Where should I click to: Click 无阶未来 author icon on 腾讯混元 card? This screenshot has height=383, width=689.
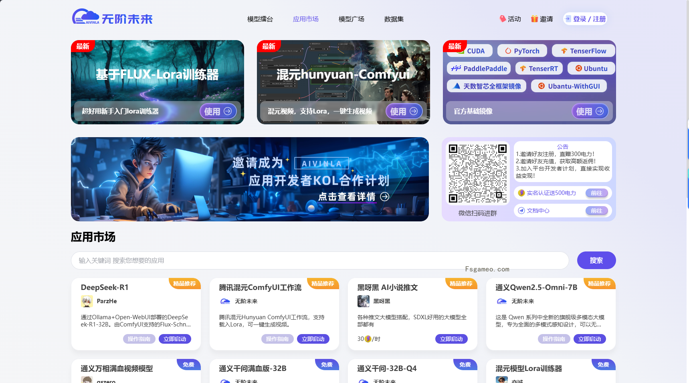[225, 301]
